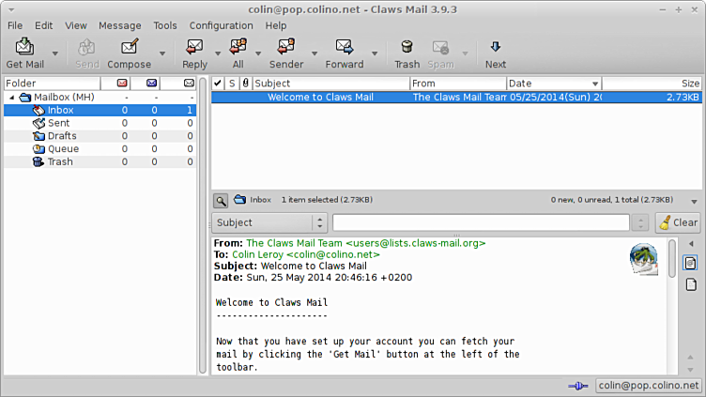Collapse the Mailbox (MH) tree node
This screenshot has height=397, width=706.
[x=11, y=98]
